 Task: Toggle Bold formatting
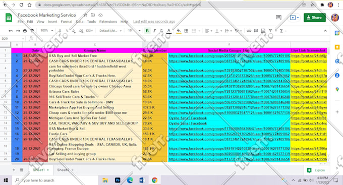point(147,31)
